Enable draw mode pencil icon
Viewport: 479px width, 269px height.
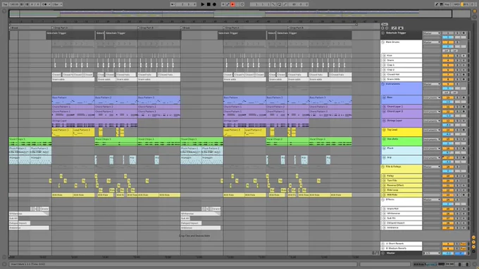pyautogui.click(x=437, y=4)
